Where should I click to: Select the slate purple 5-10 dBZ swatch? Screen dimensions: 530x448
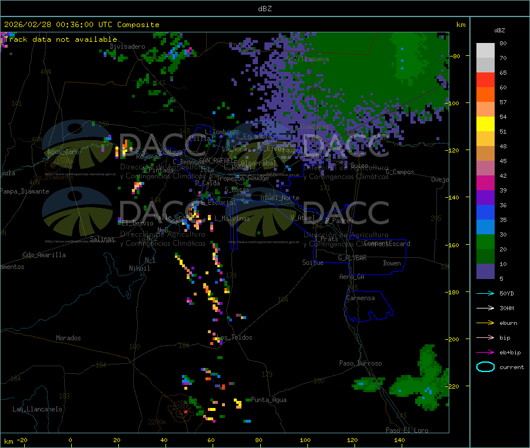coord(485,271)
